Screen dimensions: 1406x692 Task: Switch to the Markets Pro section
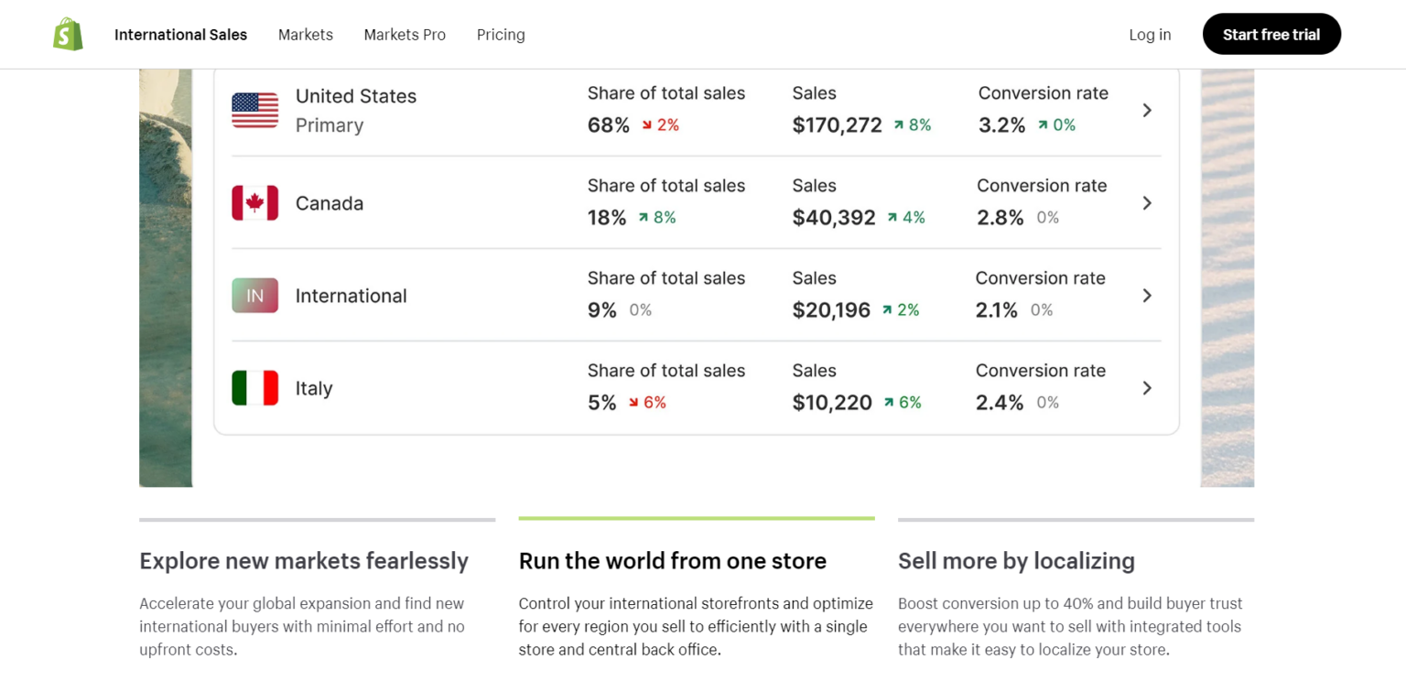coord(405,34)
